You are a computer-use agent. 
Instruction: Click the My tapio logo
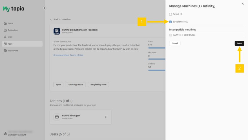(x=14, y=8)
